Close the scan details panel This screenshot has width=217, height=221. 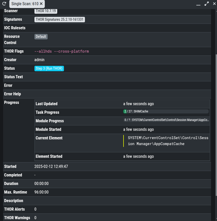(x=214, y=4)
